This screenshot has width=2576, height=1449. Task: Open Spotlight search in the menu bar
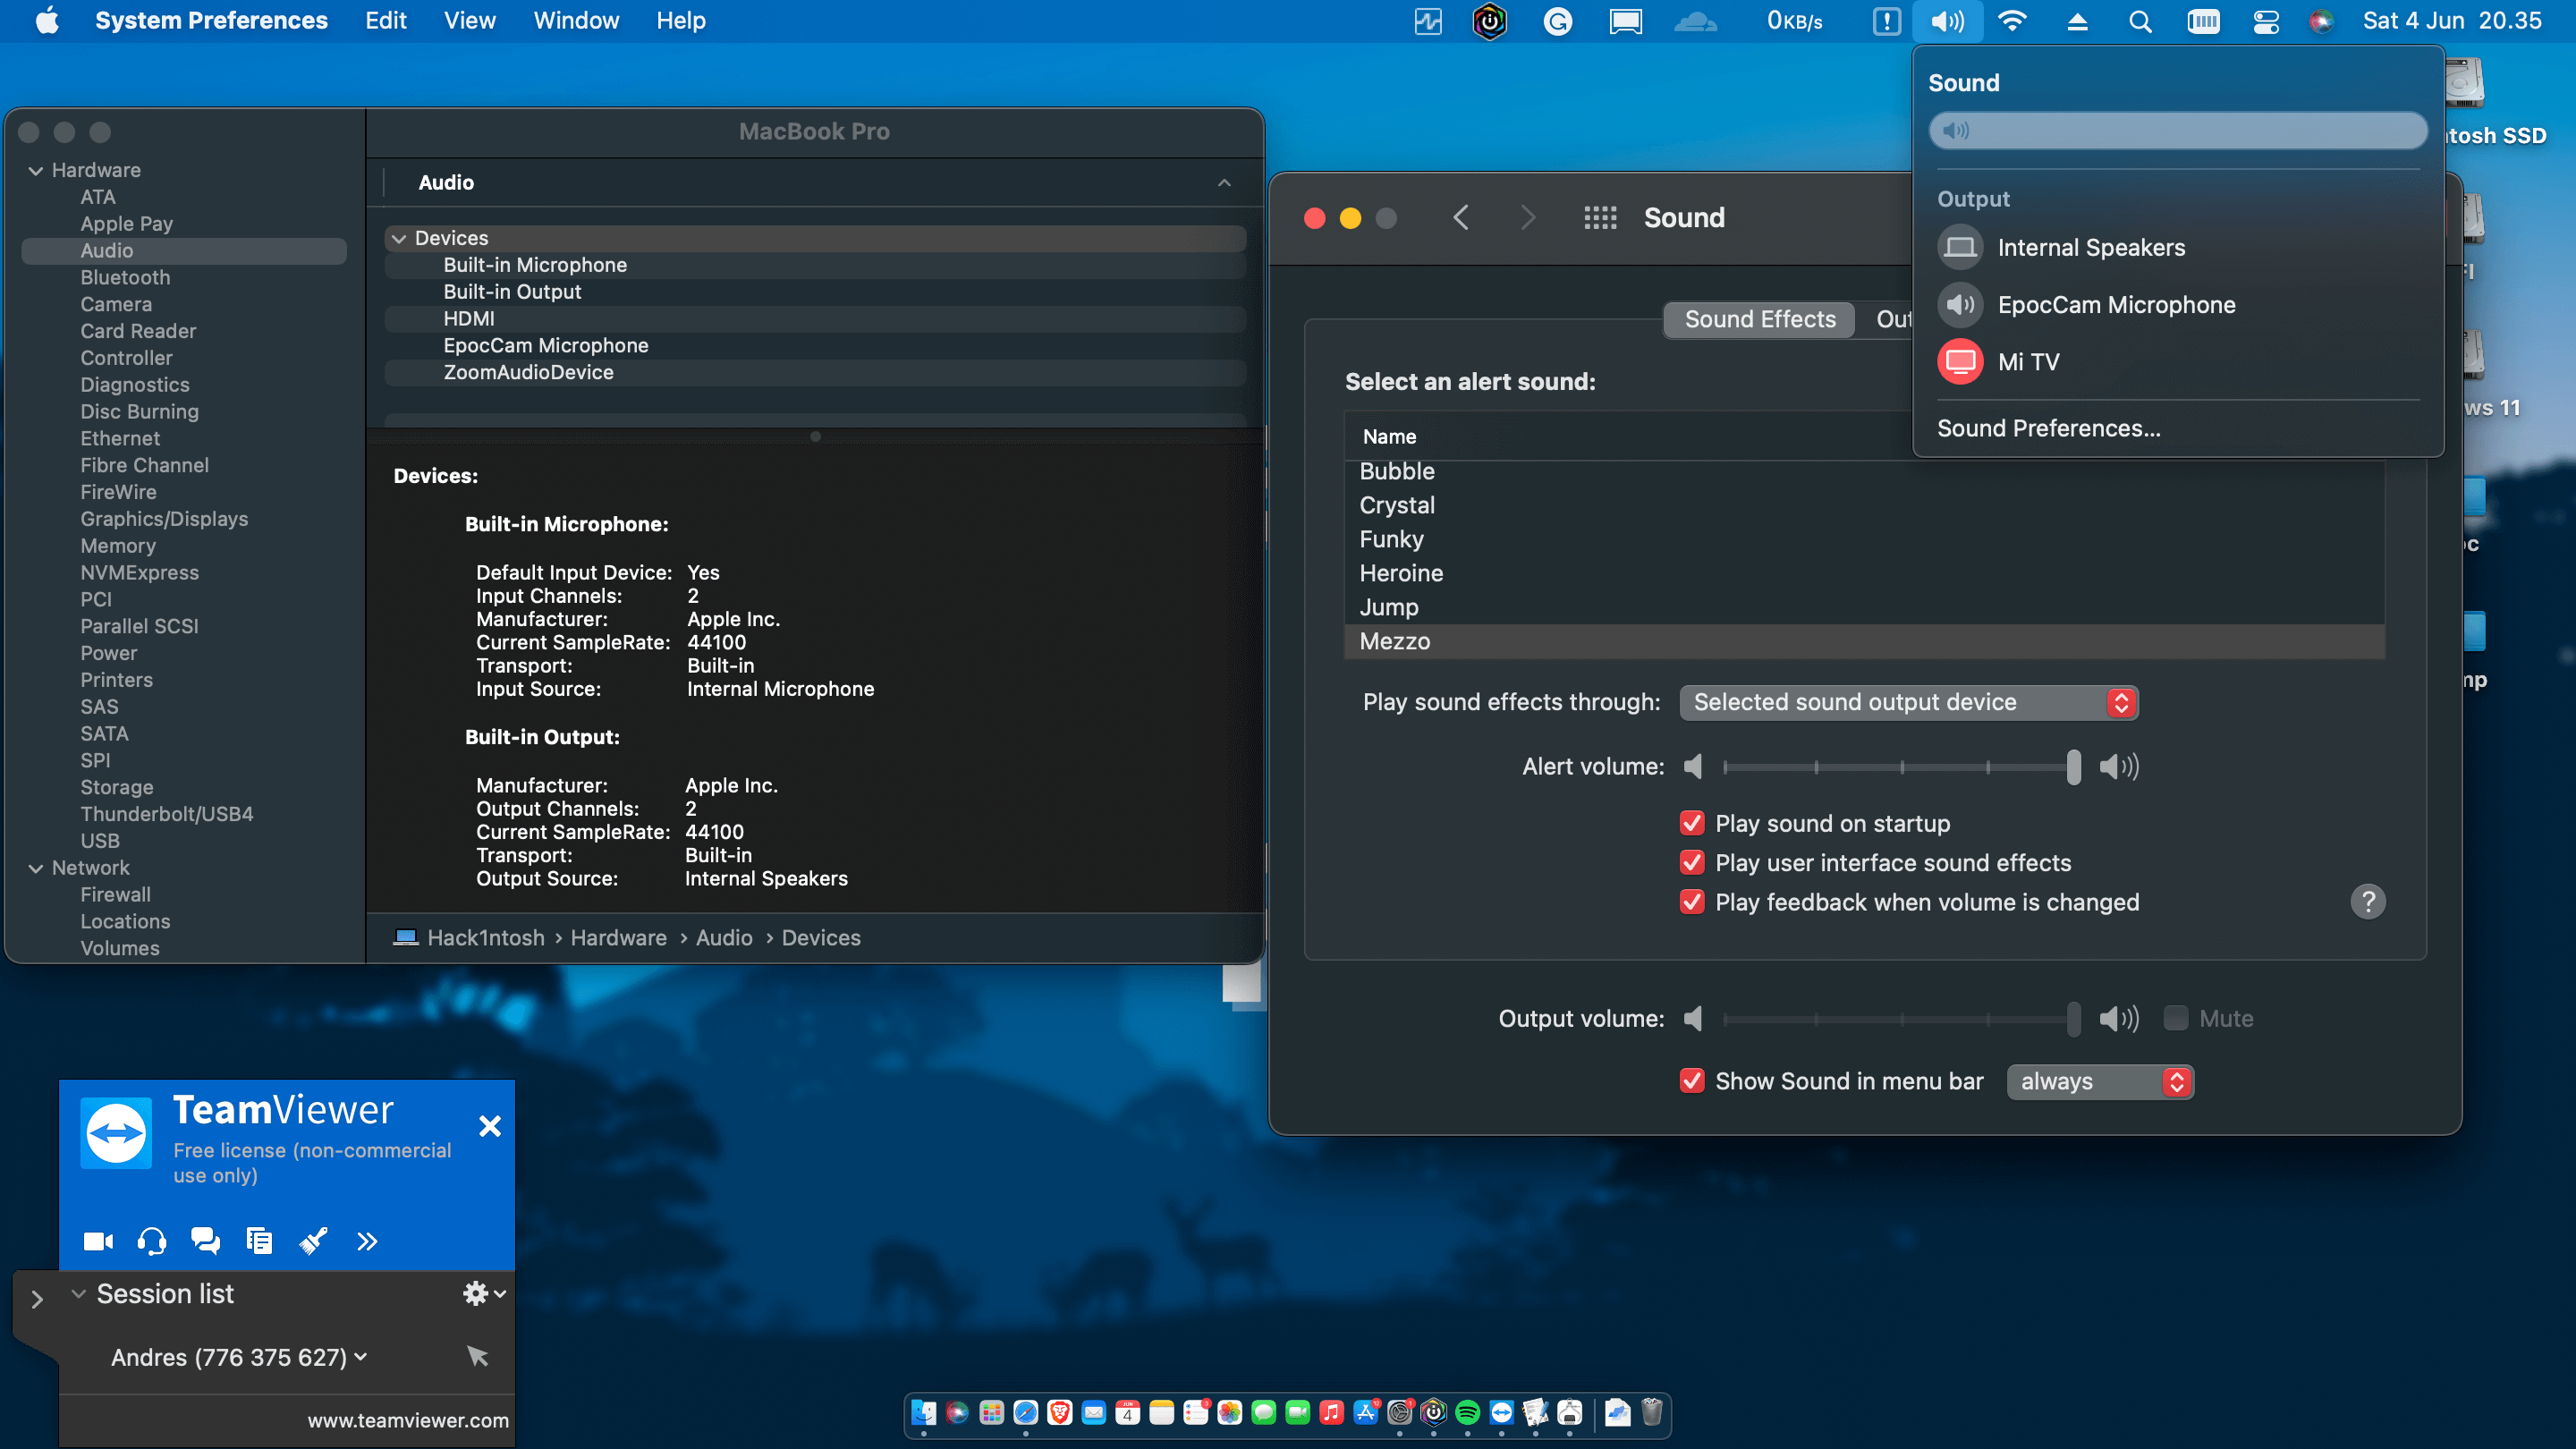point(2139,21)
